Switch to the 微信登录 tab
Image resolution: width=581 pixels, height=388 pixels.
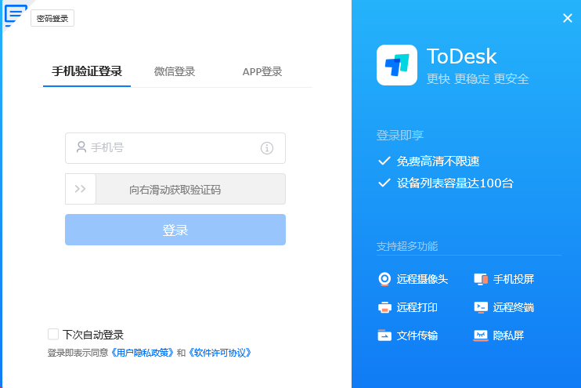click(x=175, y=72)
